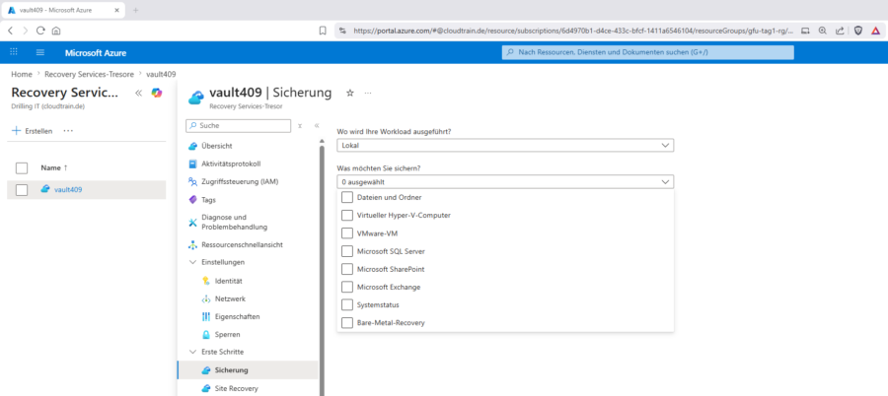Open browser zoom control icon

[x=822, y=31]
